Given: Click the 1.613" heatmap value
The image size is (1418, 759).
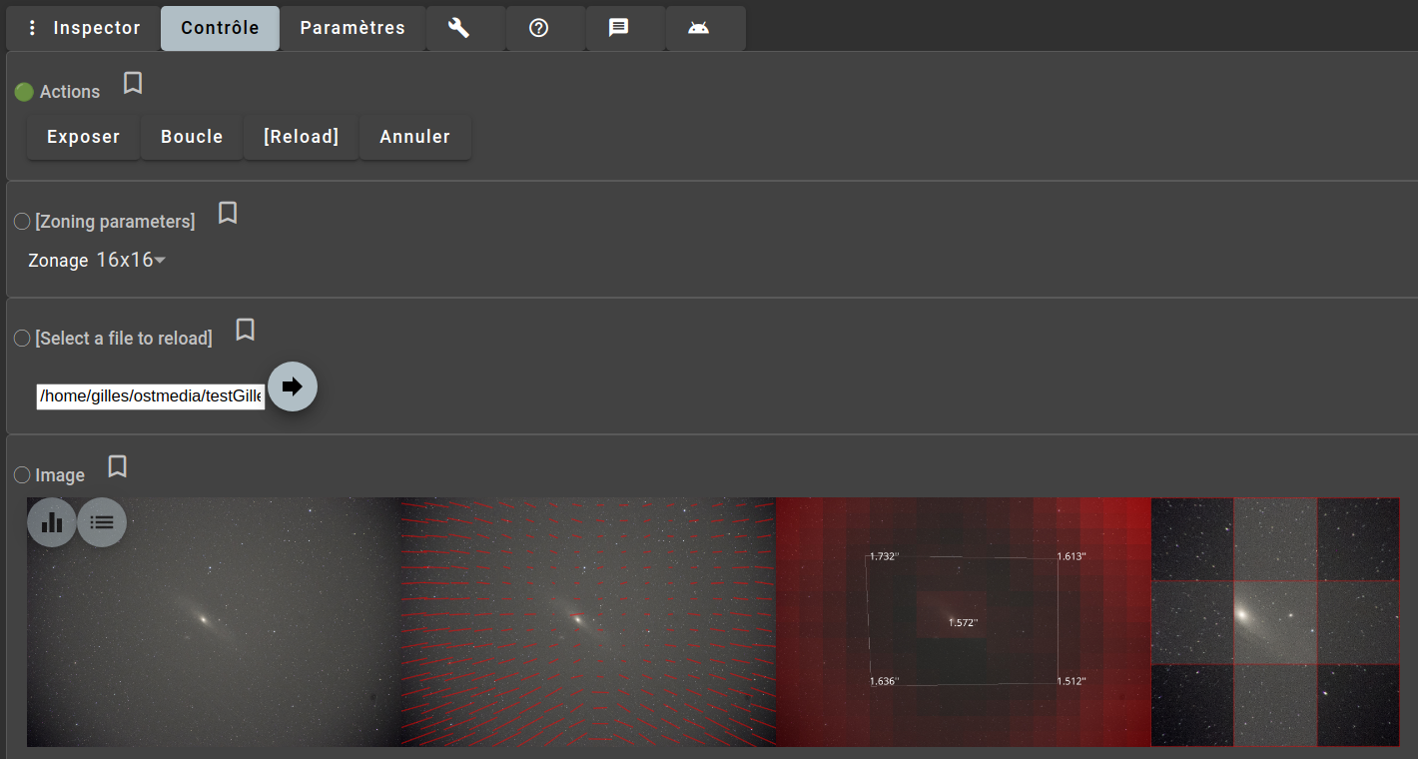Looking at the screenshot, I should click(1071, 556).
